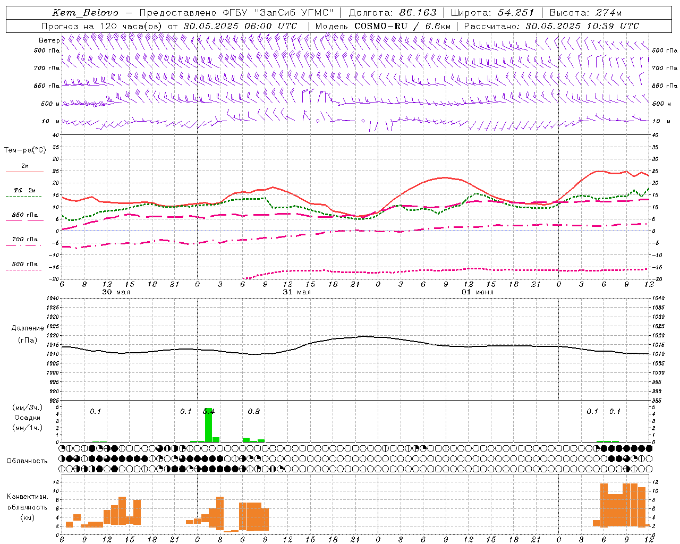Click the tall green 5.4 mm precipitation bar
Screen dimensions: 680x544
[x=209, y=425]
